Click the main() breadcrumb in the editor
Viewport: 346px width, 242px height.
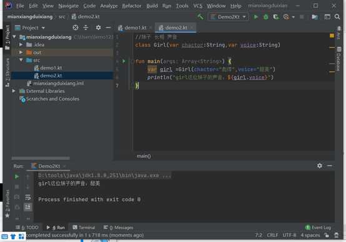[144, 157]
